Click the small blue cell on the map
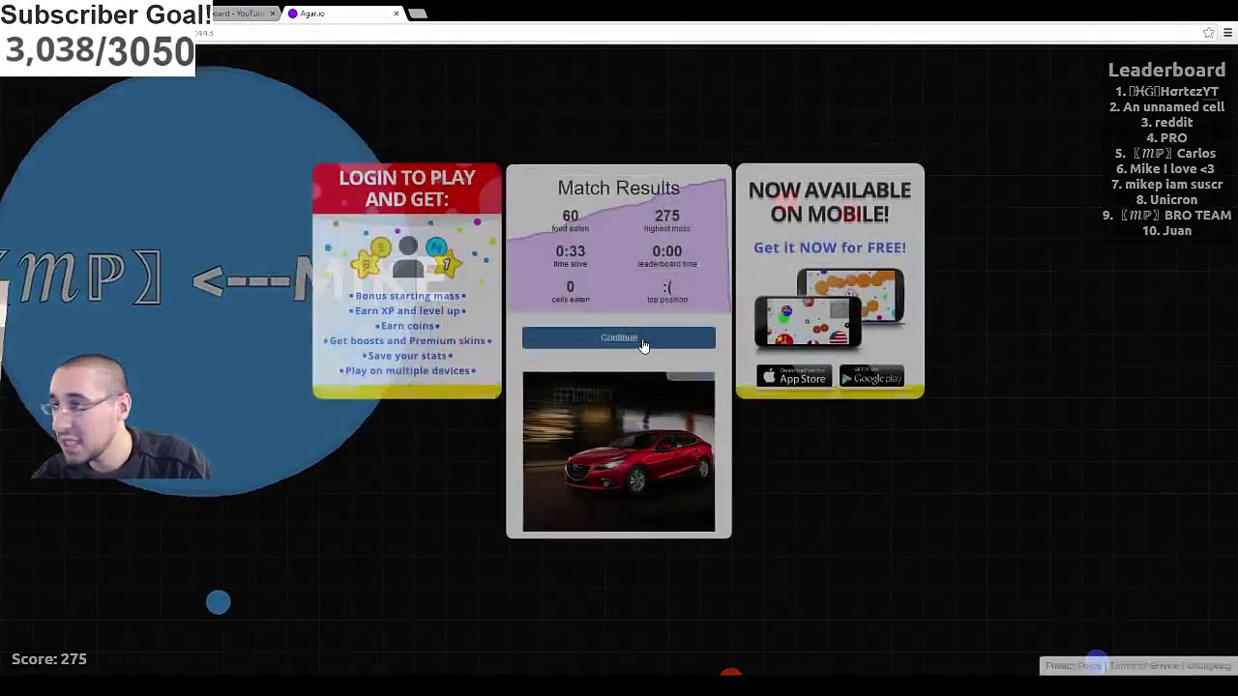This screenshot has height=696, width=1238. click(x=218, y=602)
